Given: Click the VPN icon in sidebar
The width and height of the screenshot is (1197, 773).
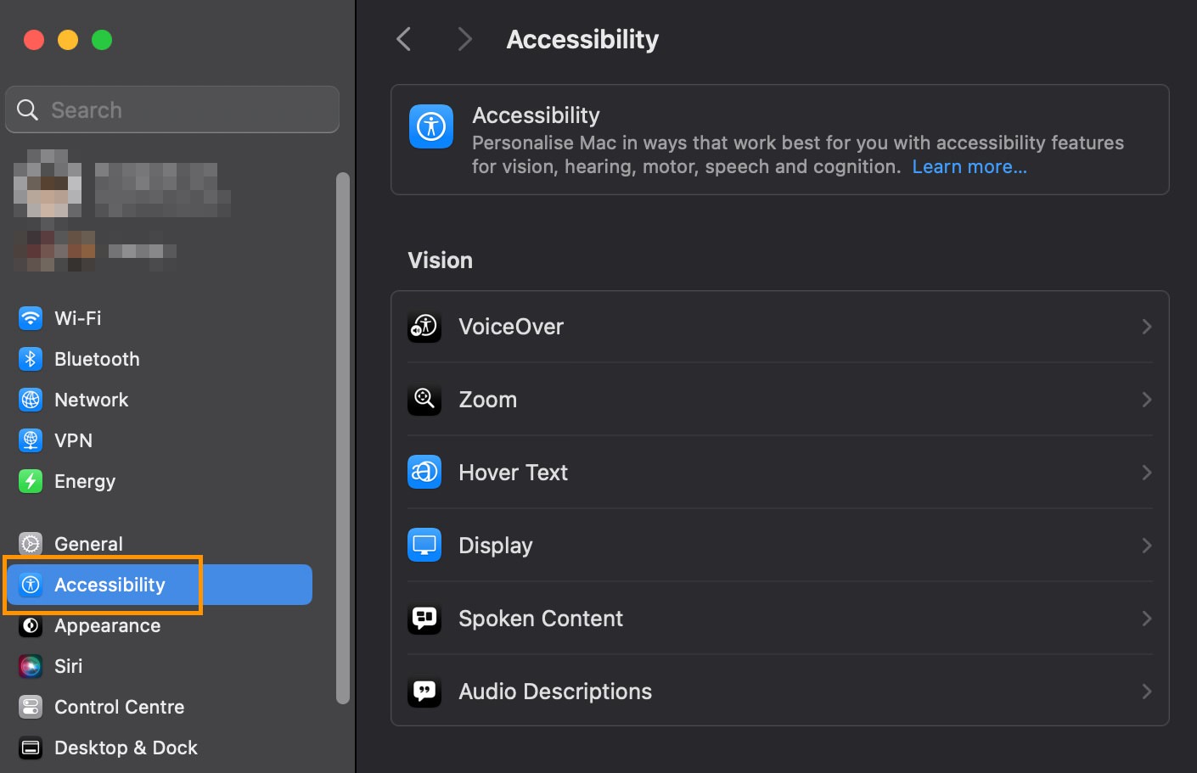Looking at the screenshot, I should (x=31, y=440).
